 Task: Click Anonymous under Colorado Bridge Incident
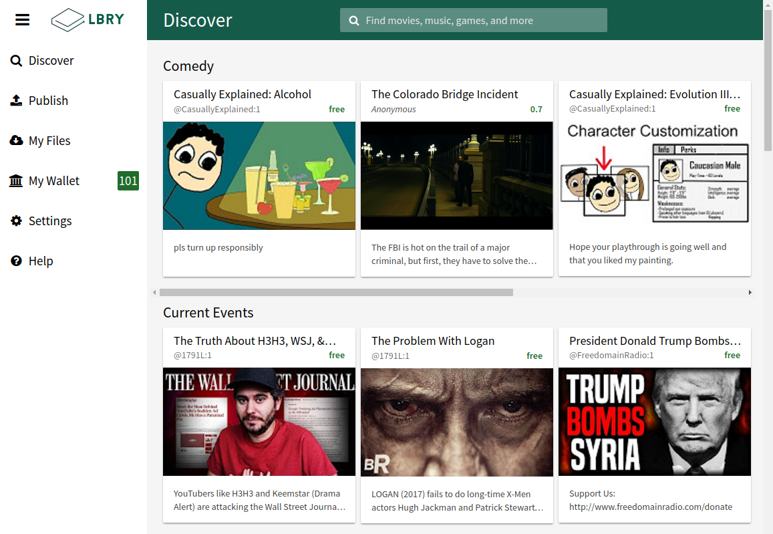394,110
